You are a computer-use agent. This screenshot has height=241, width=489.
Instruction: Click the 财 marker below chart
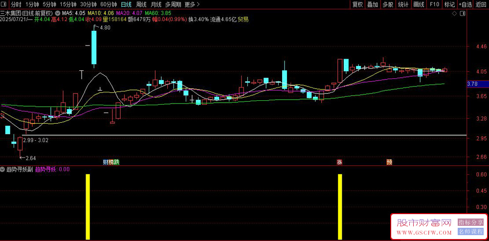click(x=106, y=162)
